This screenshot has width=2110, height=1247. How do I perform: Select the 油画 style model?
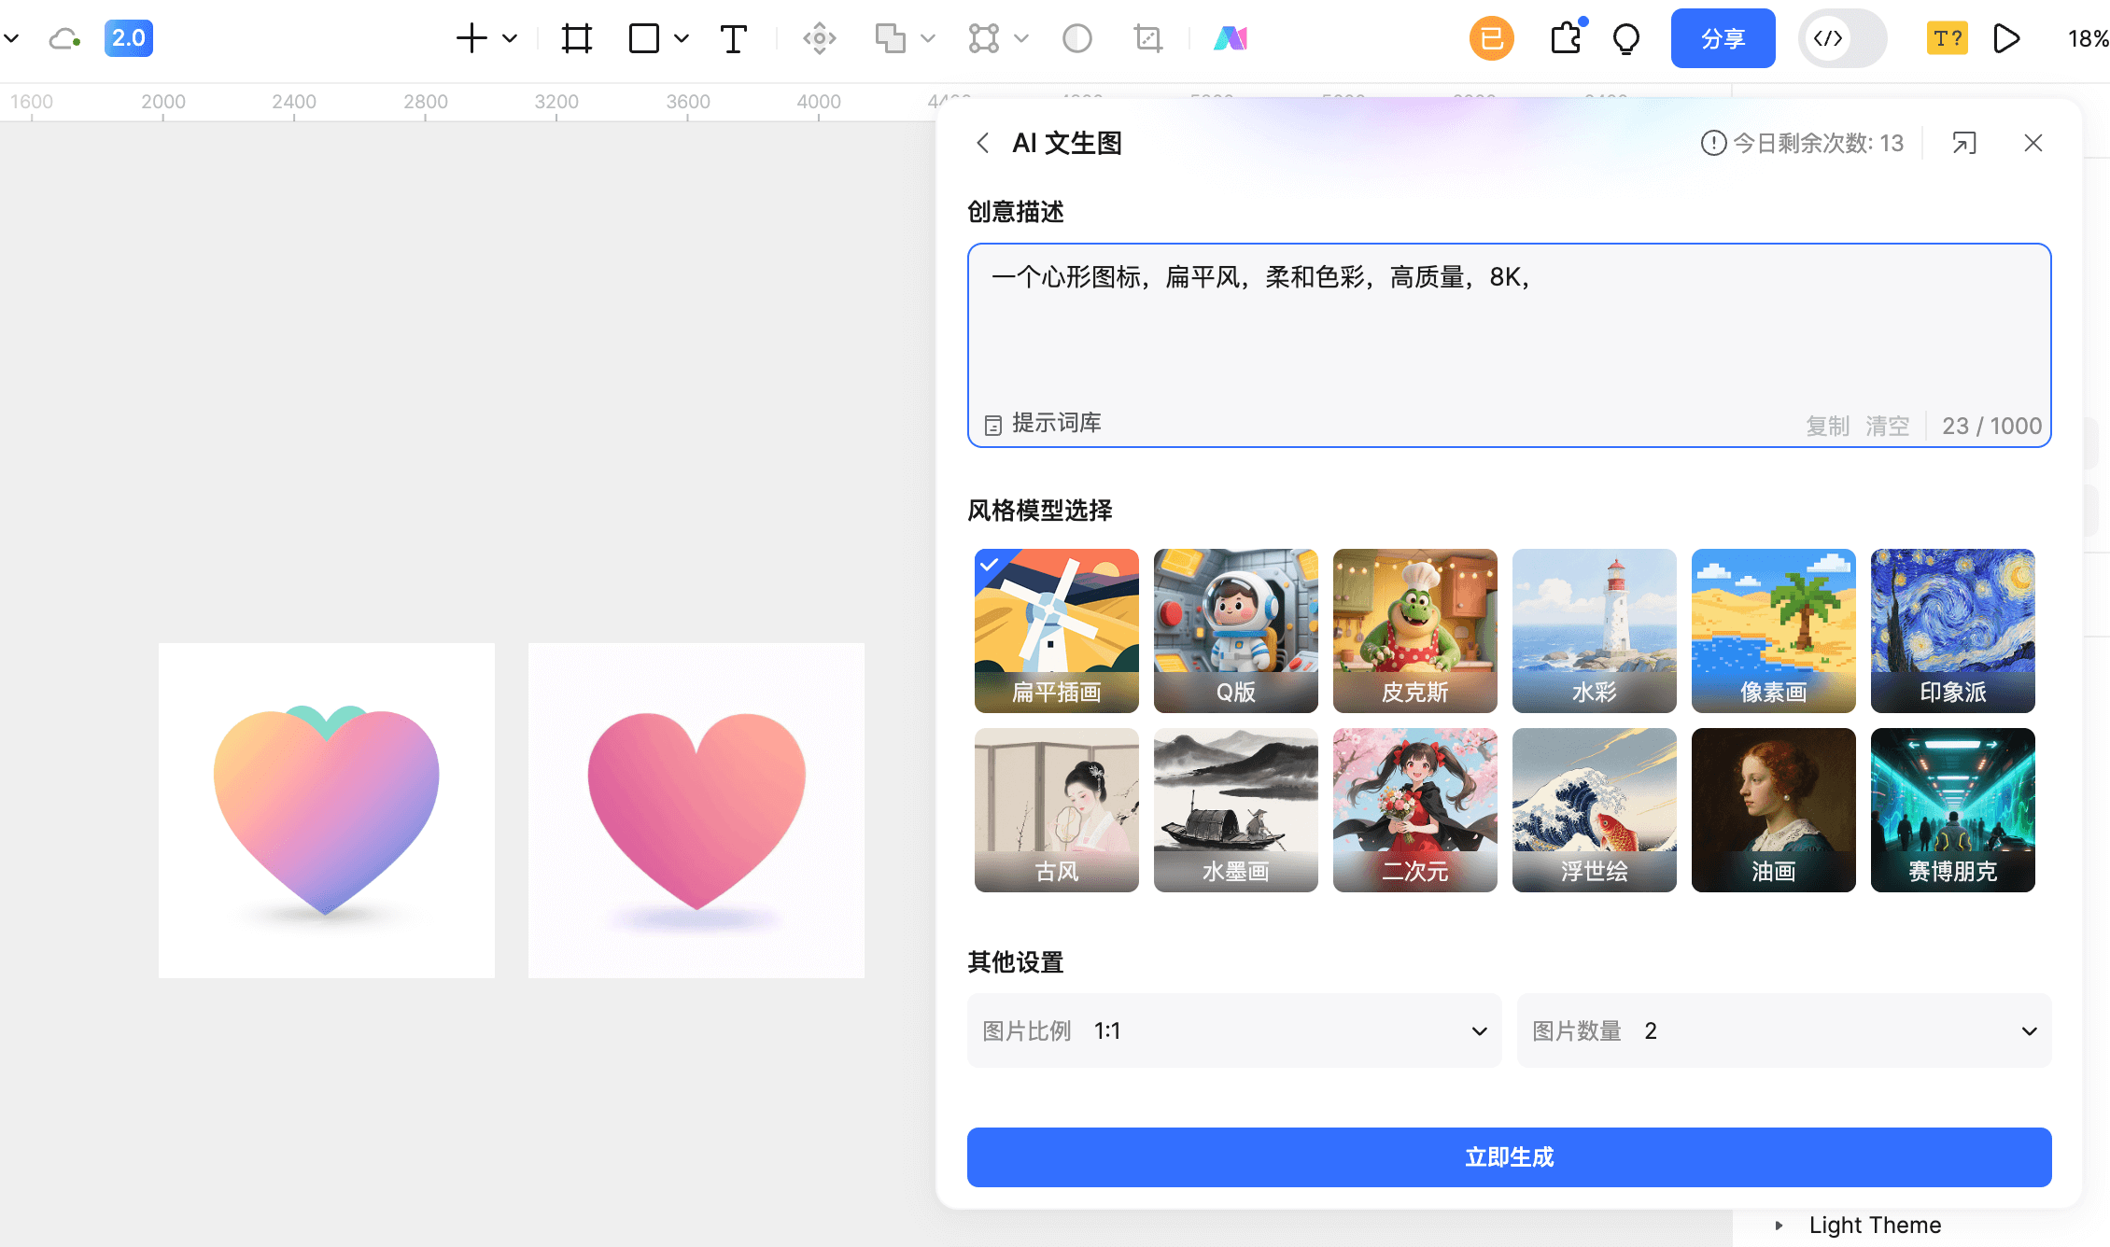1773,810
